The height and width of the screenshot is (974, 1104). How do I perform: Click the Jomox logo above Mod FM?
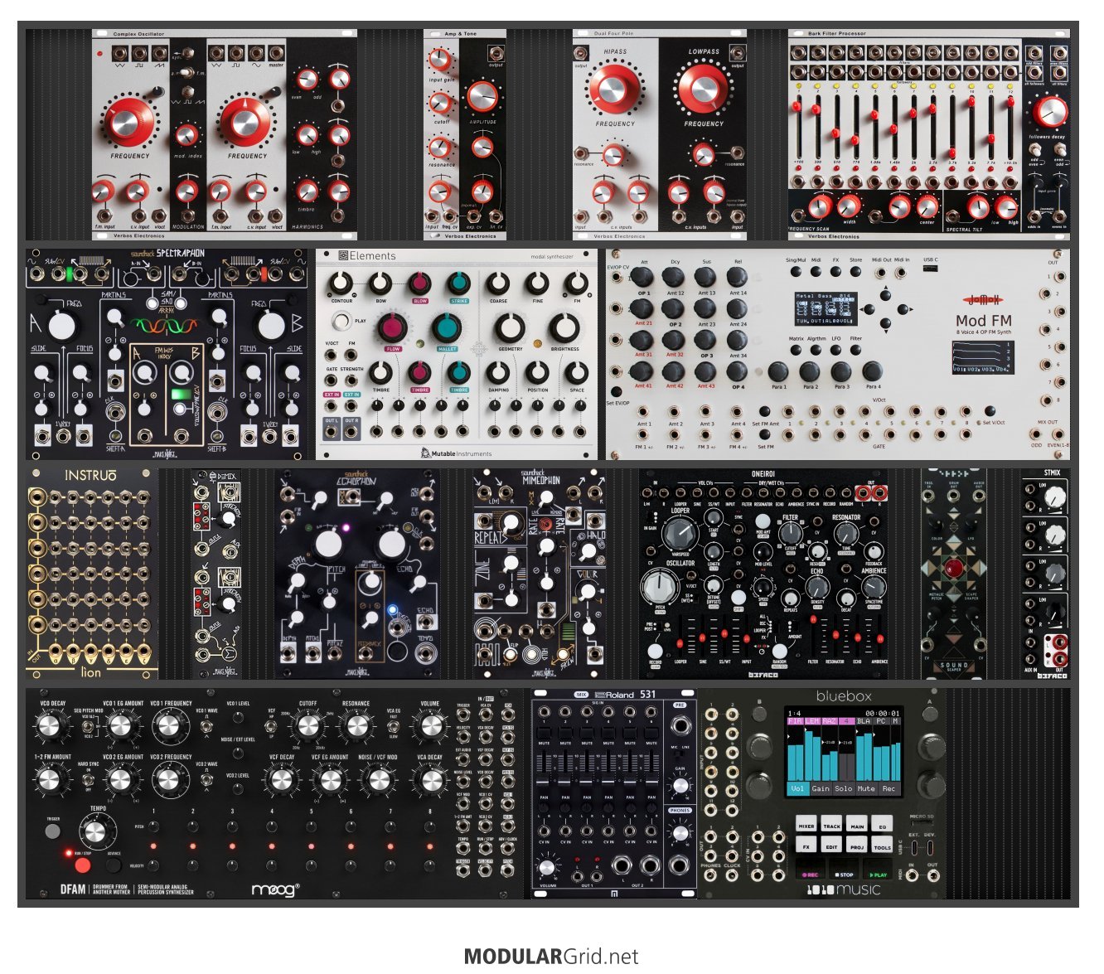(x=983, y=300)
